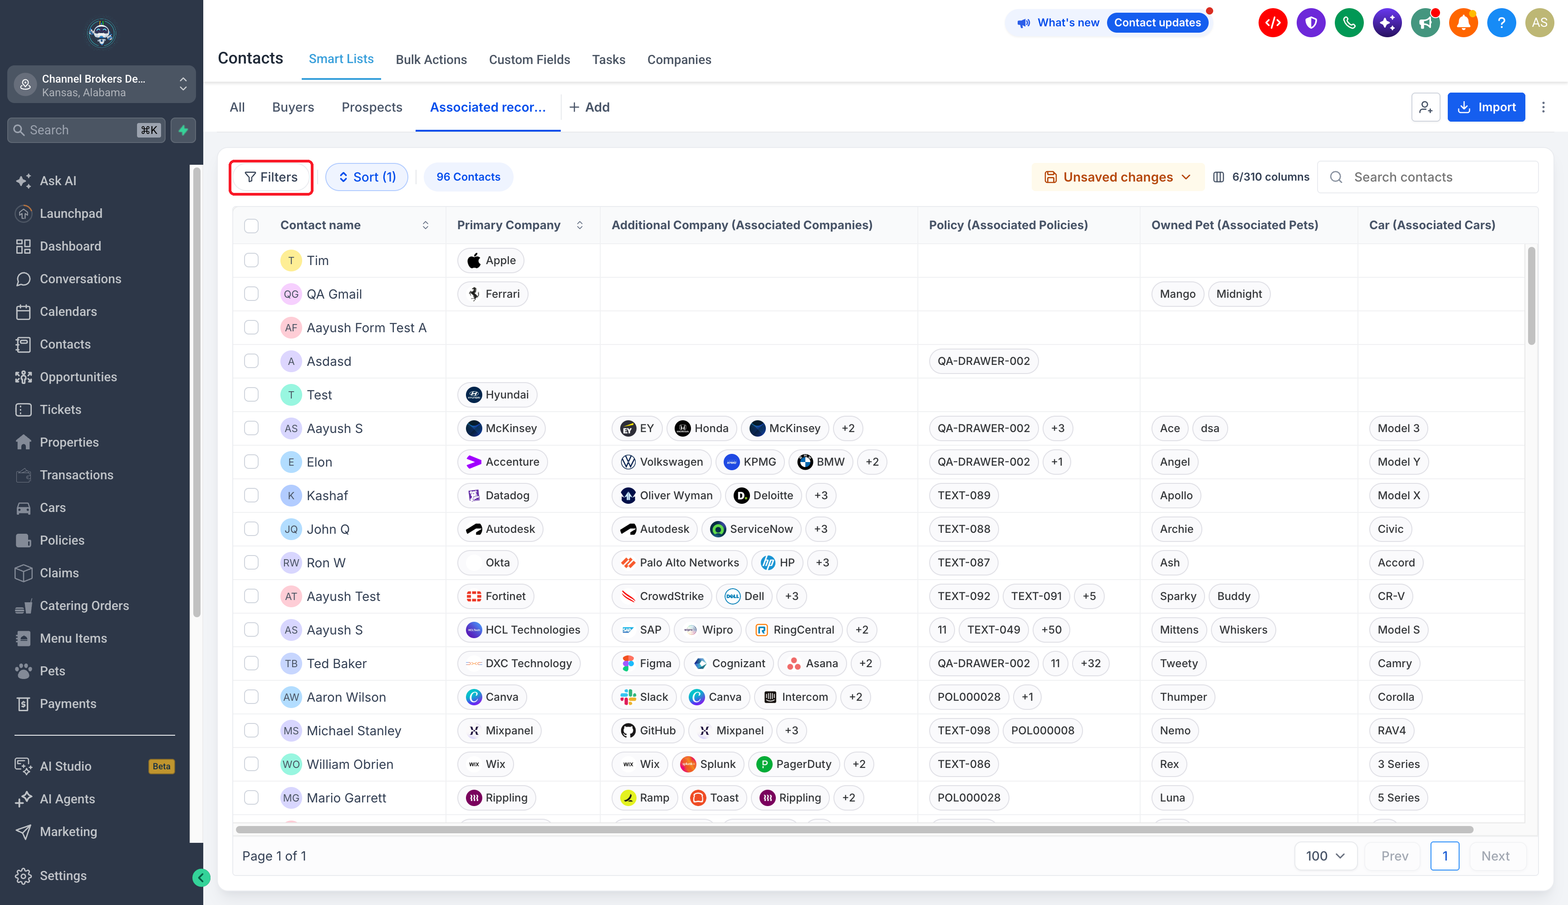This screenshot has height=905, width=1568.
Task: Open the Prospects smart list tab
Action: click(372, 108)
